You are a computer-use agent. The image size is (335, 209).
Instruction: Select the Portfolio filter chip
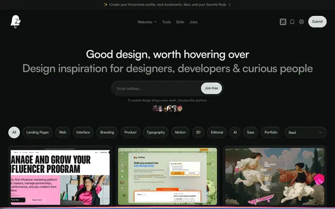click(271, 132)
